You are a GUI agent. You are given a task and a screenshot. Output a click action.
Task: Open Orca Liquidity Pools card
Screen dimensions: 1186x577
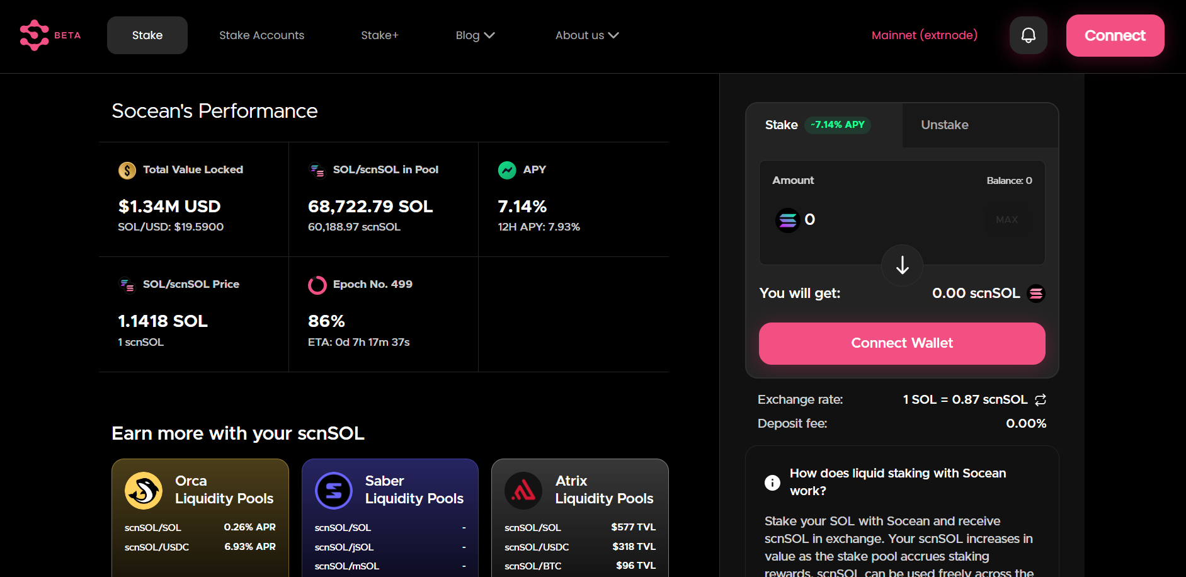[x=200, y=518]
